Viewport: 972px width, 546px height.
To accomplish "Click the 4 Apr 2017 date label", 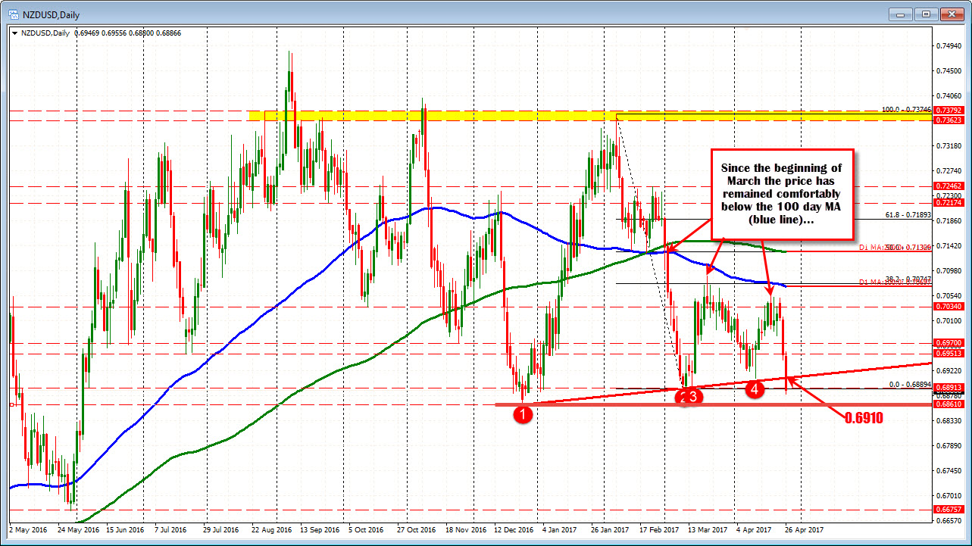I will pyautogui.click(x=755, y=531).
